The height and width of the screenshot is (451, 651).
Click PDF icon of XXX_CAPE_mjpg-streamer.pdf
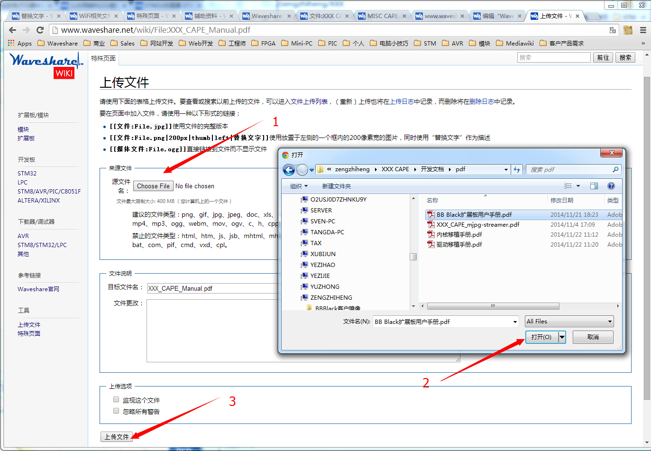[431, 224]
